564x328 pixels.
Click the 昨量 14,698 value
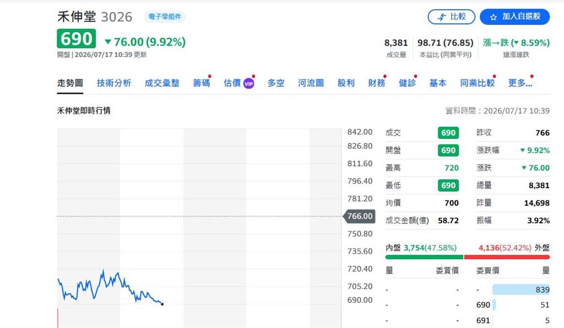click(x=536, y=203)
